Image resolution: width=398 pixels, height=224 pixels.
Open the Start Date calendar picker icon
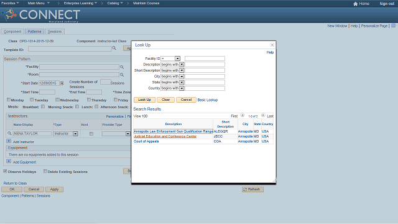click(x=62, y=83)
